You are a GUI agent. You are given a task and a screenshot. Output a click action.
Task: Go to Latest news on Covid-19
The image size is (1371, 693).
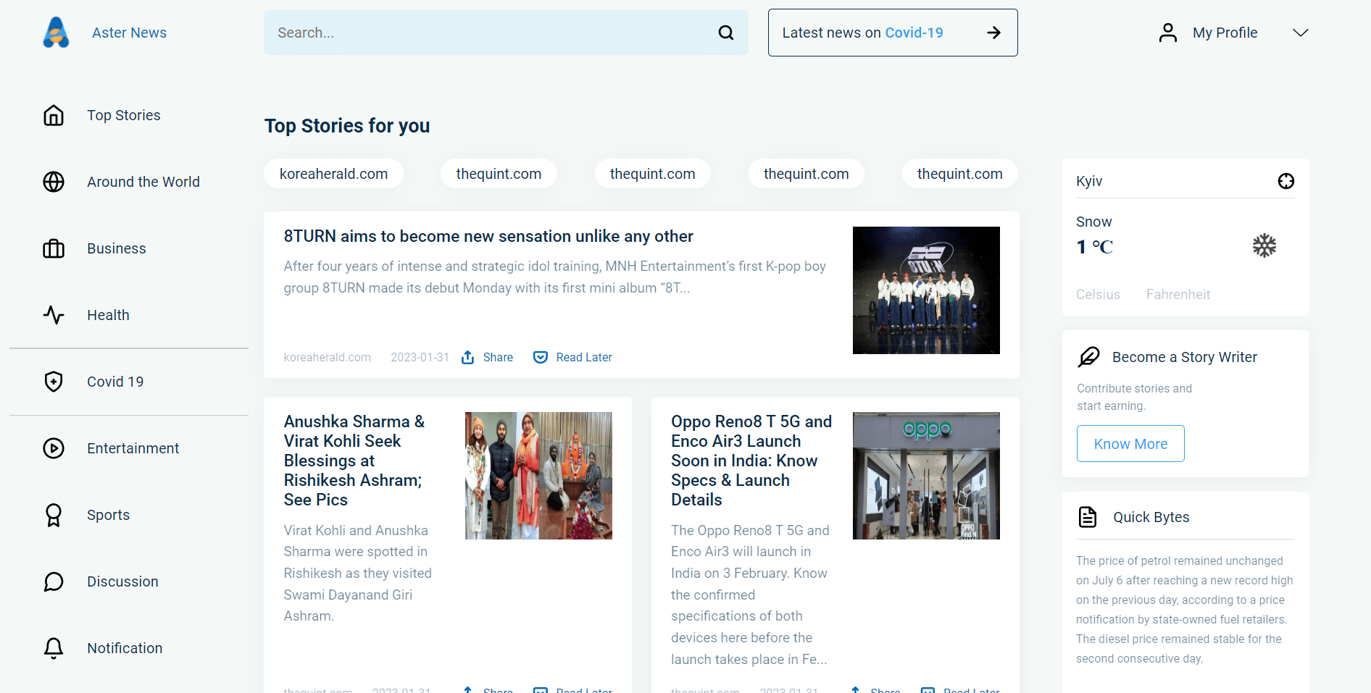892,32
